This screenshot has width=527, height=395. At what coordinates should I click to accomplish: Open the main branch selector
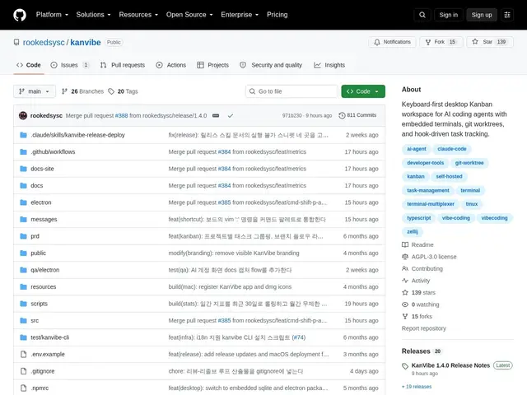click(x=35, y=91)
